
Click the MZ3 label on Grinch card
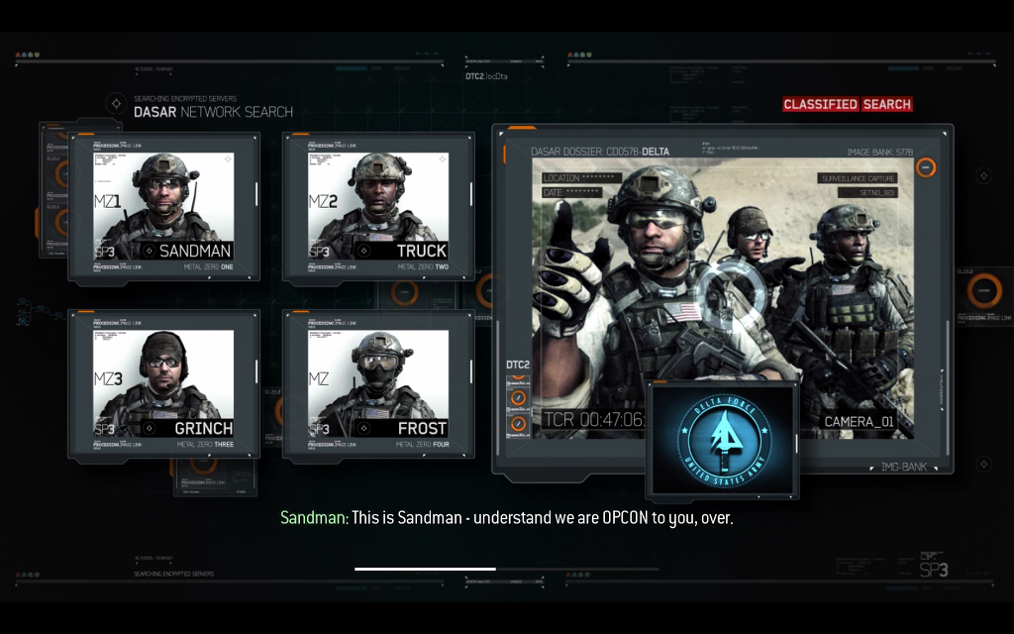(x=109, y=378)
